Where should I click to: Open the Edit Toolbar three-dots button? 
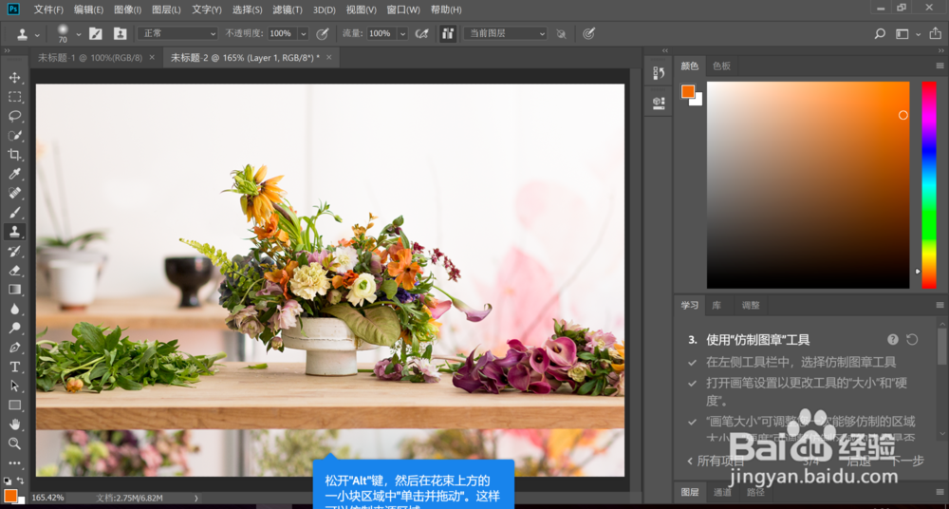(15, 462)
